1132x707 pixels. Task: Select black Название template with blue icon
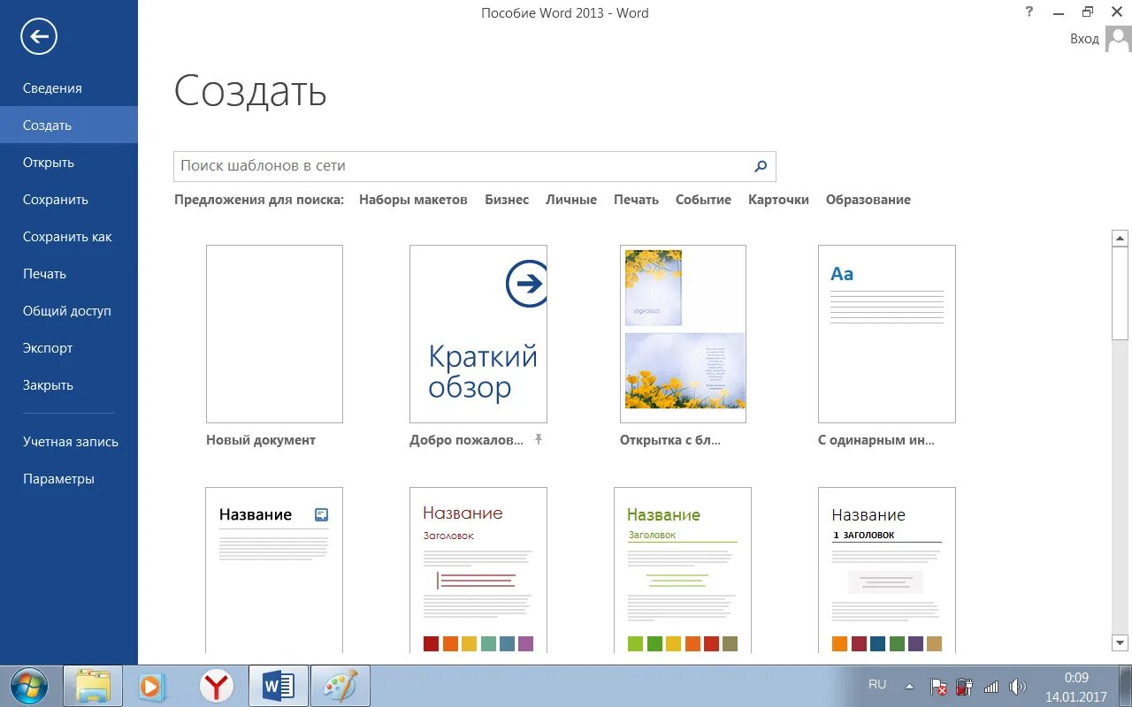274,570
